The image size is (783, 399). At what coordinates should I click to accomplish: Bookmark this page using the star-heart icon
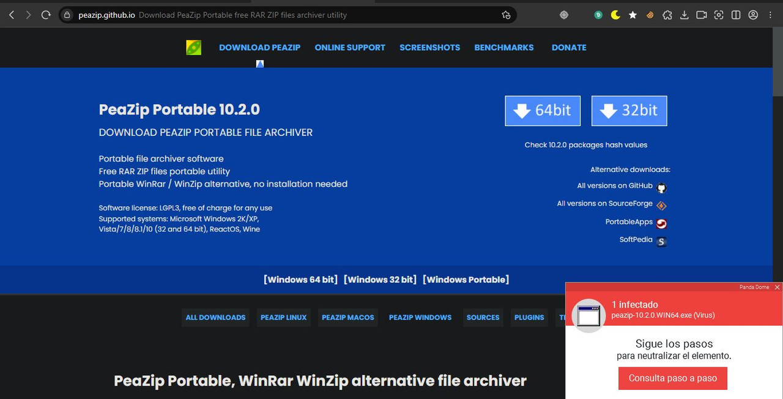[x=506, y=15]
